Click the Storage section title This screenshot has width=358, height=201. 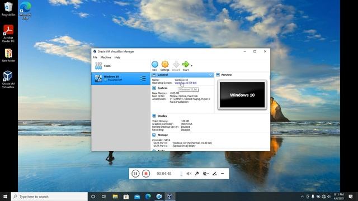pos(163,135)
